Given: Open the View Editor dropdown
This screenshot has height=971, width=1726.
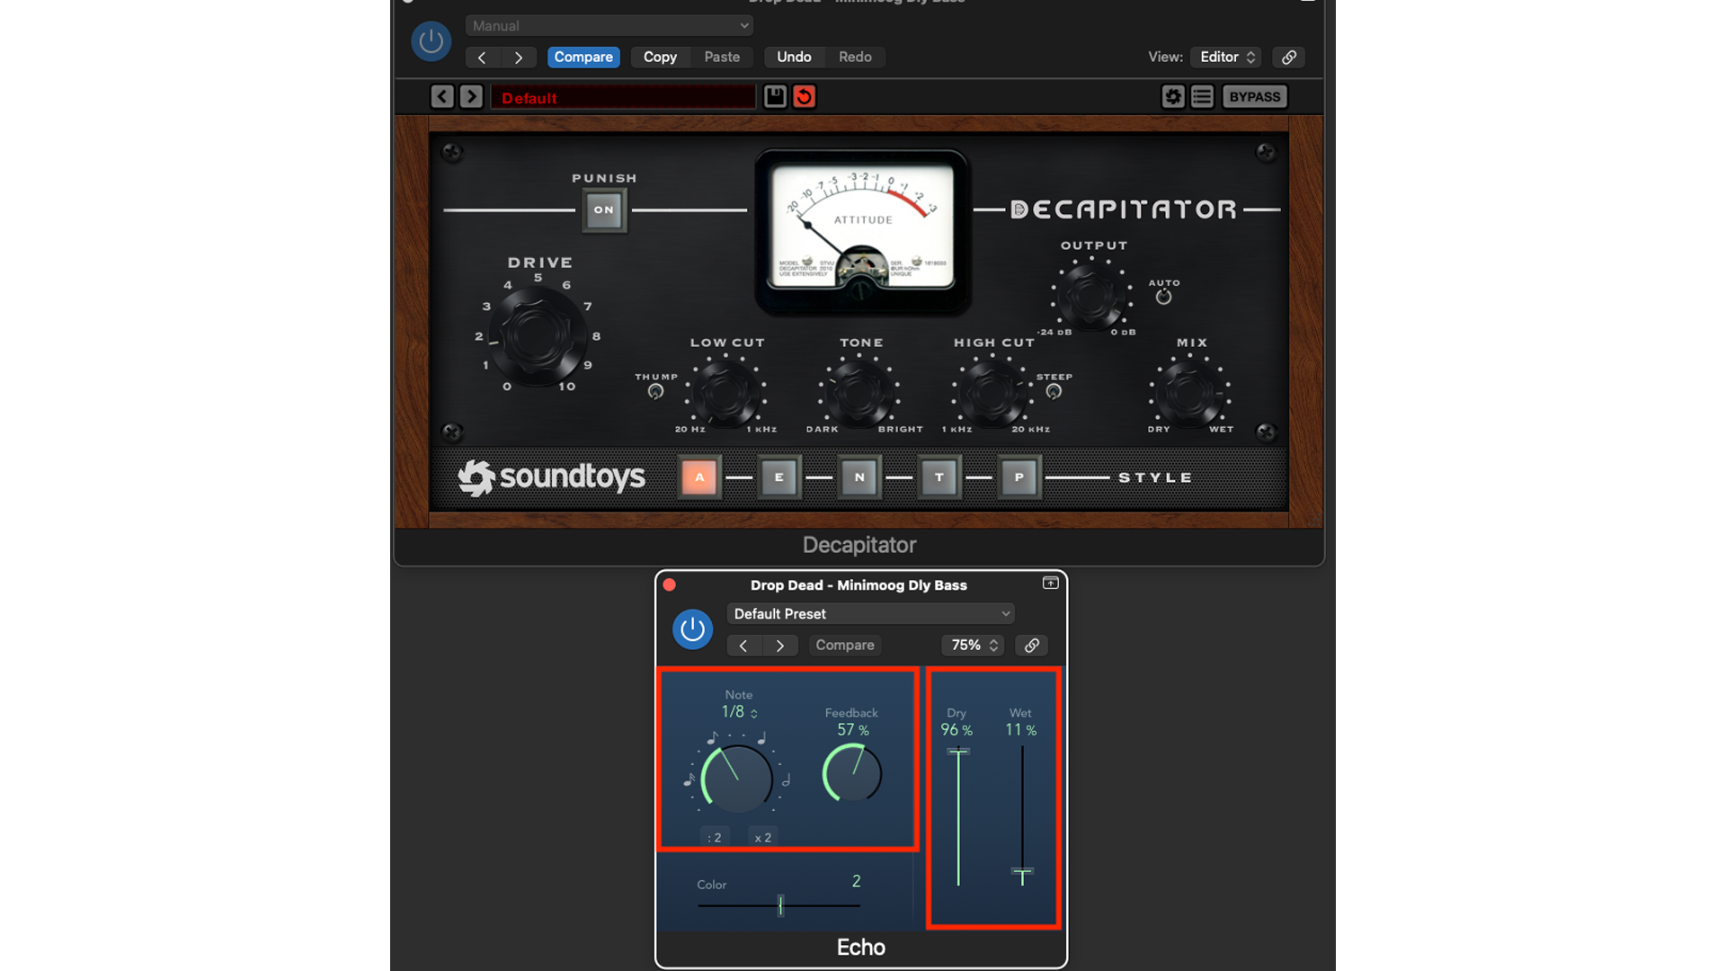Looking at the screenshot, I should (x=1226, y=58).
